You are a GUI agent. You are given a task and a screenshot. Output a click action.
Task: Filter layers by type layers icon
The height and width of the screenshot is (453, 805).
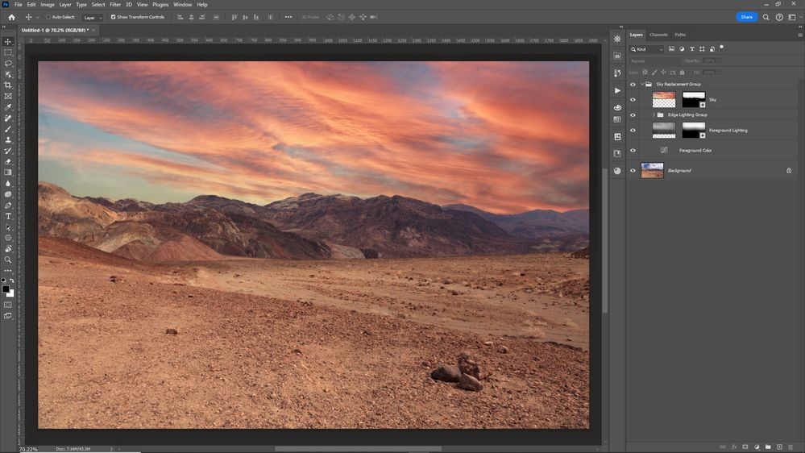tap(692, 49)
